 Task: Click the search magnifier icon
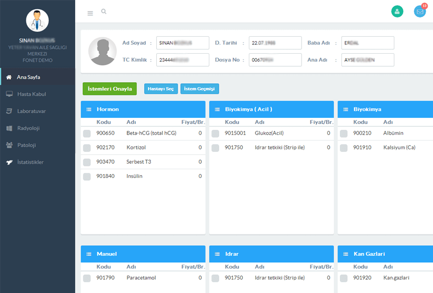tap(104, 12)
